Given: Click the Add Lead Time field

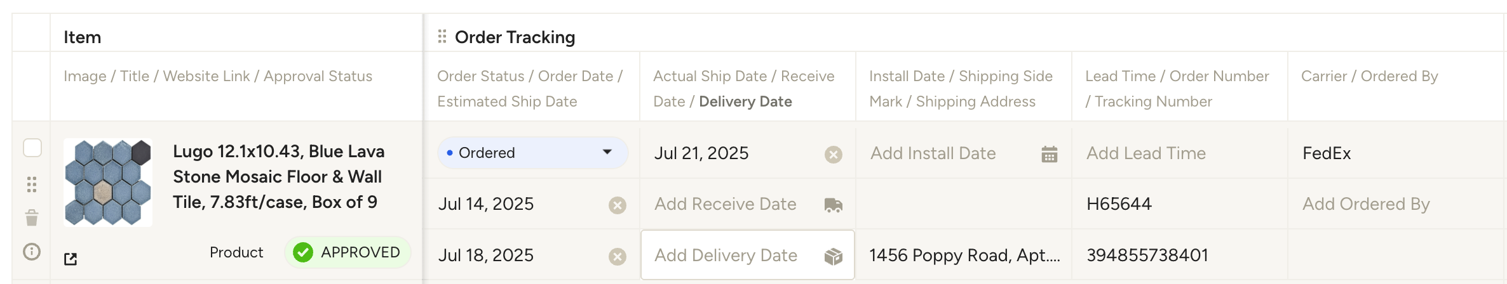Looking at the screenshot, I should [x=1145, y=153].
